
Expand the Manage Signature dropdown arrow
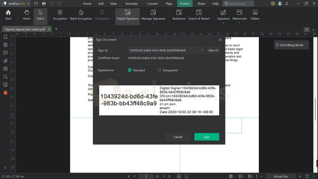pos(153,23)
